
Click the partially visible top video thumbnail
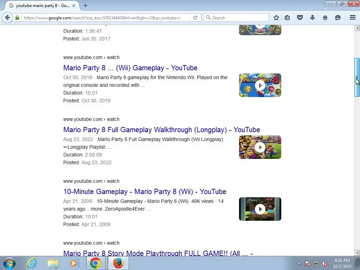coord(260,30)
